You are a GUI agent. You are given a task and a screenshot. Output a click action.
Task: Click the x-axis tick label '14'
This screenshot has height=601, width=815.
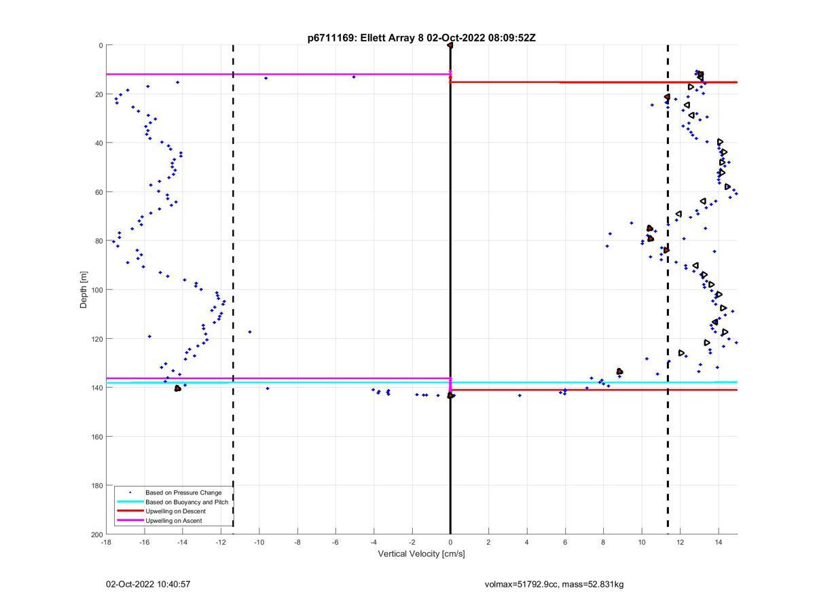coord(719,542)
